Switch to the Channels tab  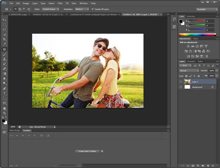tap(191, 61)
